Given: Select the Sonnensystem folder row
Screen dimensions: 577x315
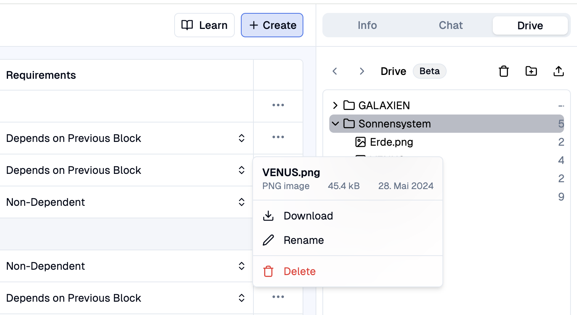Looking at the screenshot, I should [x=447, y=124].
